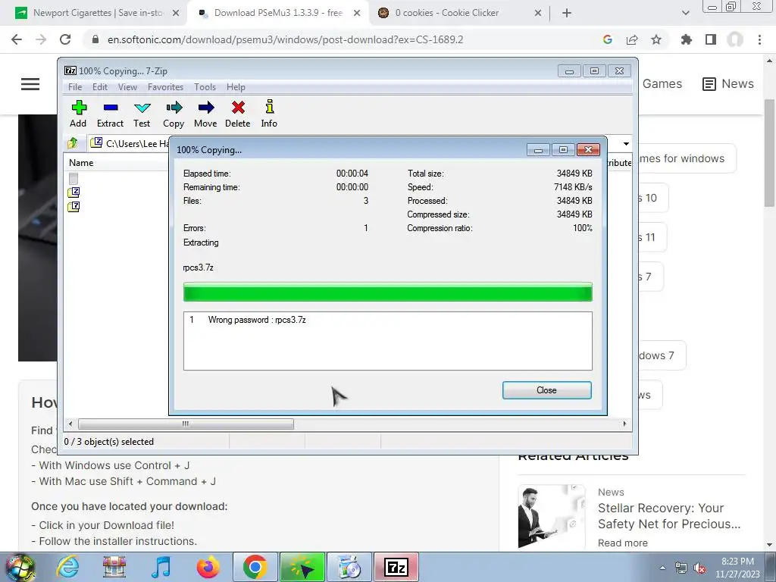Select the second archive file in the list
The width and height of the screenshot is (776, 582).
click(x=74, y=192)
